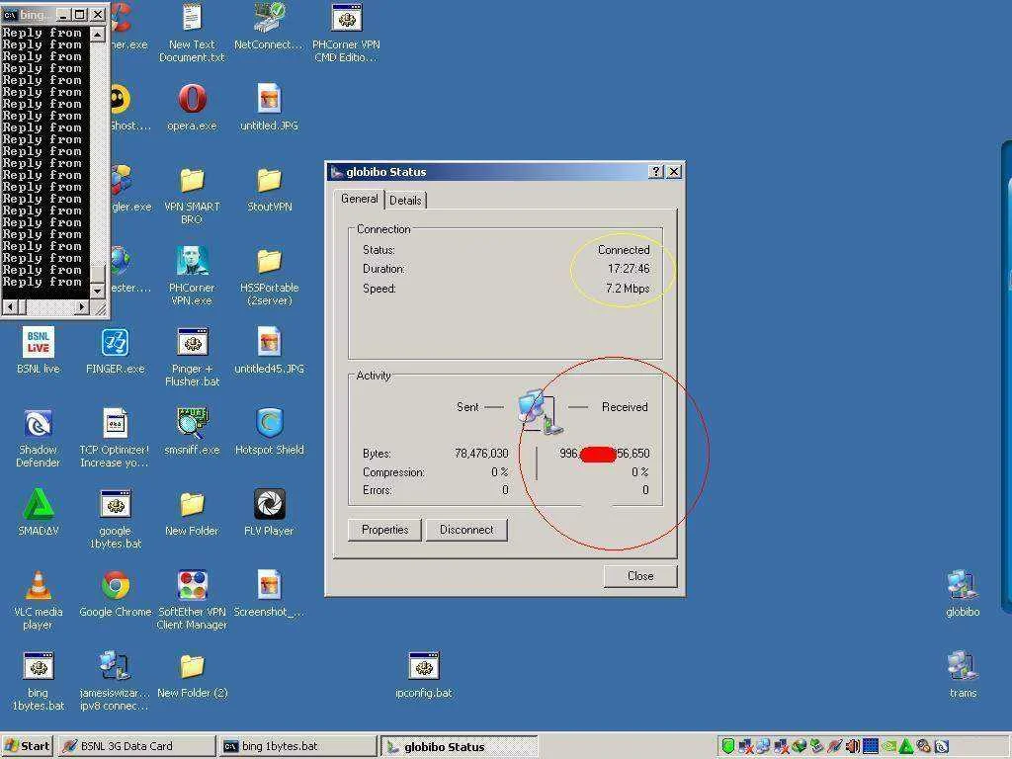Open the trams connection desktop icon
This screenshot has height=759, width=1012.
[x=963, y=674]
